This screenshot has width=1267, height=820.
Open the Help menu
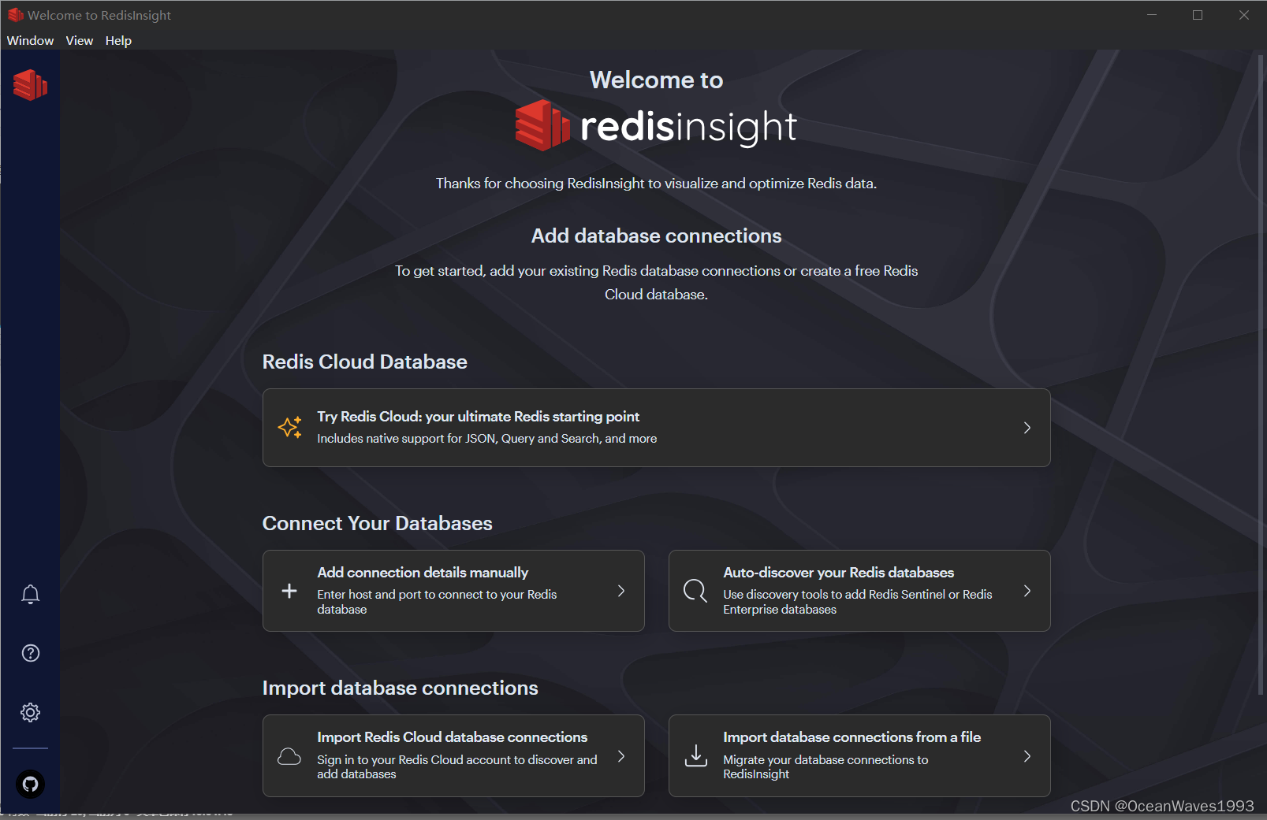(118, 40)
